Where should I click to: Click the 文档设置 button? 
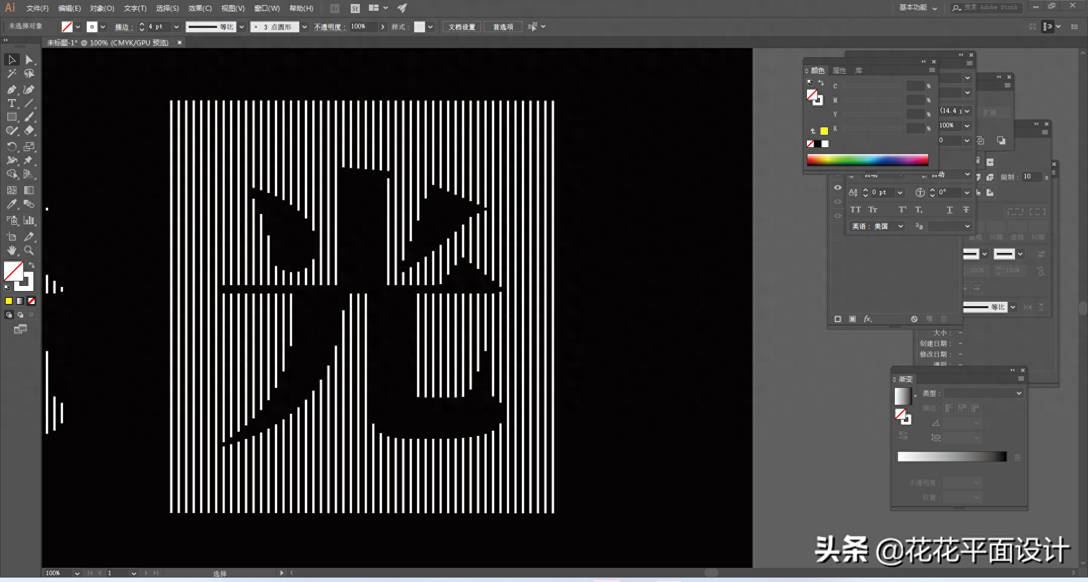click(x=462, y=27)
